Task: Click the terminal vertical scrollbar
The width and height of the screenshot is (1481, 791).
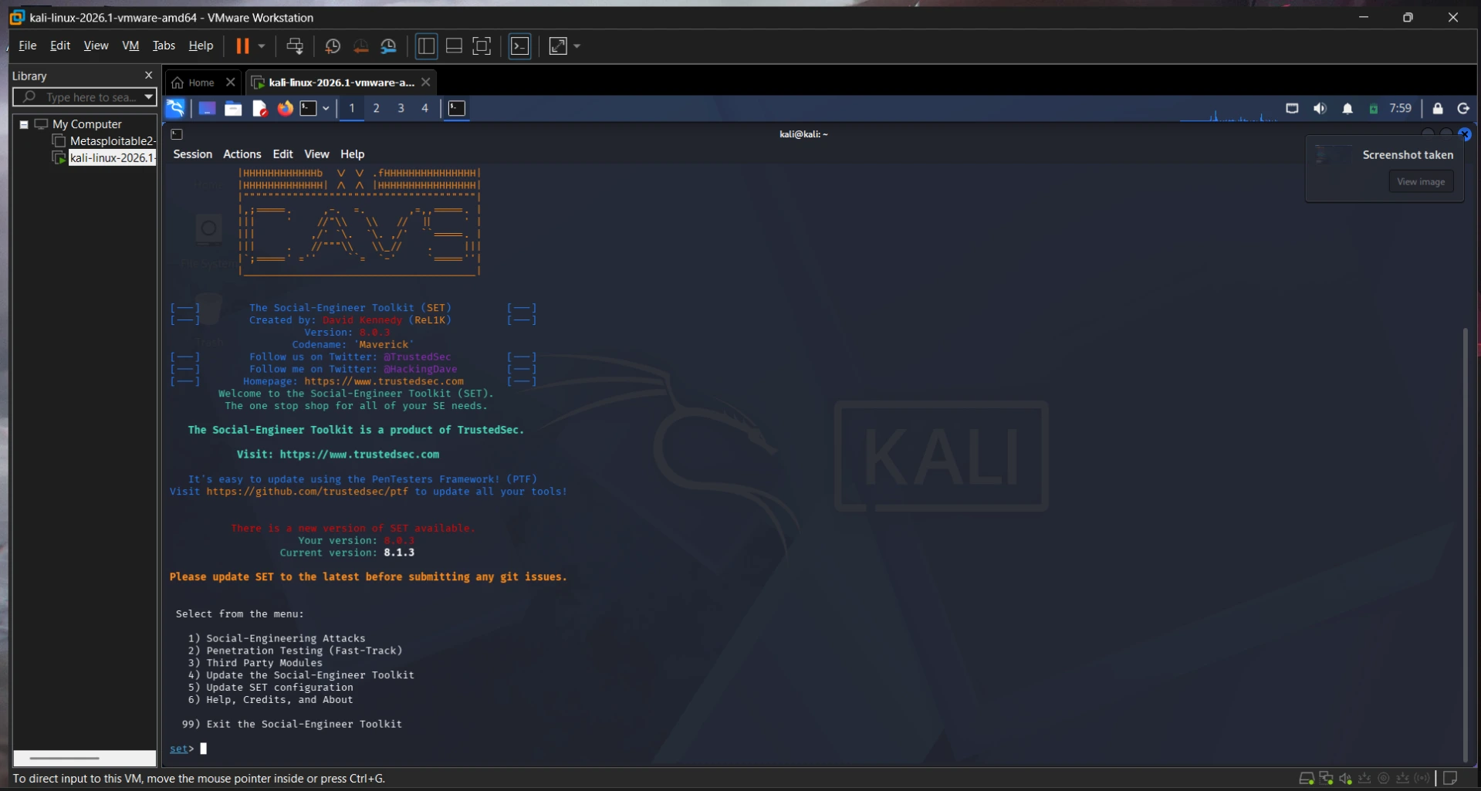Action: pos(1465,544)
